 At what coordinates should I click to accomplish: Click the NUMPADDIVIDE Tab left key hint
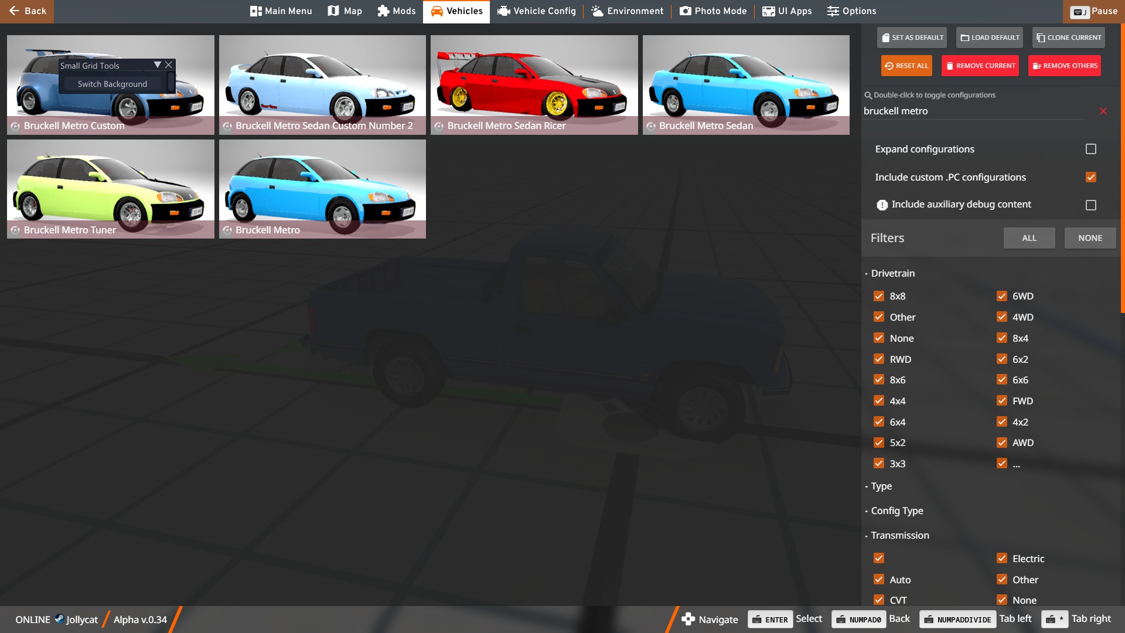957,620
